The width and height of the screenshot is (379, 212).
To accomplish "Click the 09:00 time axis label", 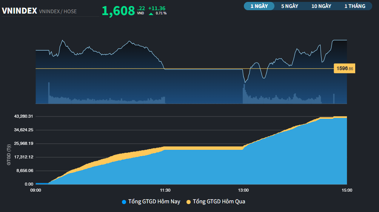I will point(35,190).
